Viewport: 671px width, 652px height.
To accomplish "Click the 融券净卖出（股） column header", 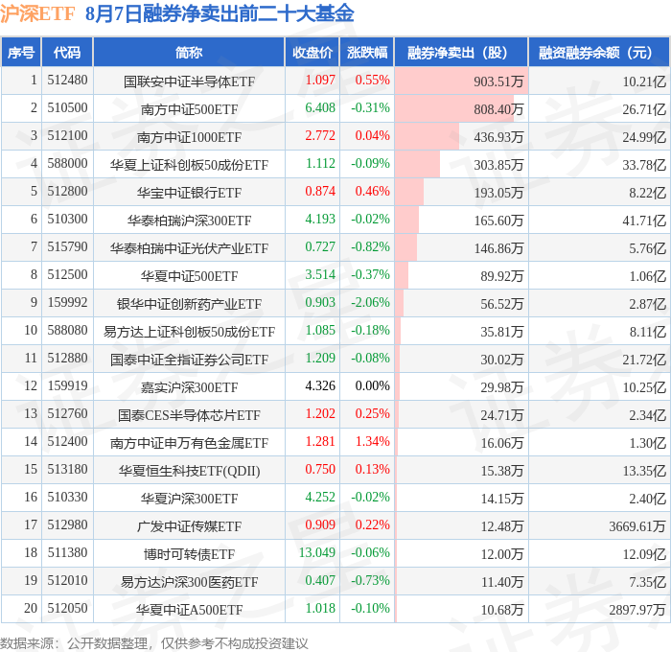I will [461, 52].
